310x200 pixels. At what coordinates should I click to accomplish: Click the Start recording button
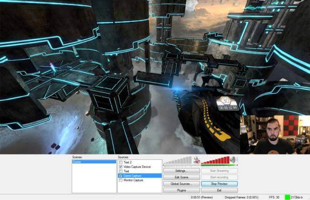point(219,177)
